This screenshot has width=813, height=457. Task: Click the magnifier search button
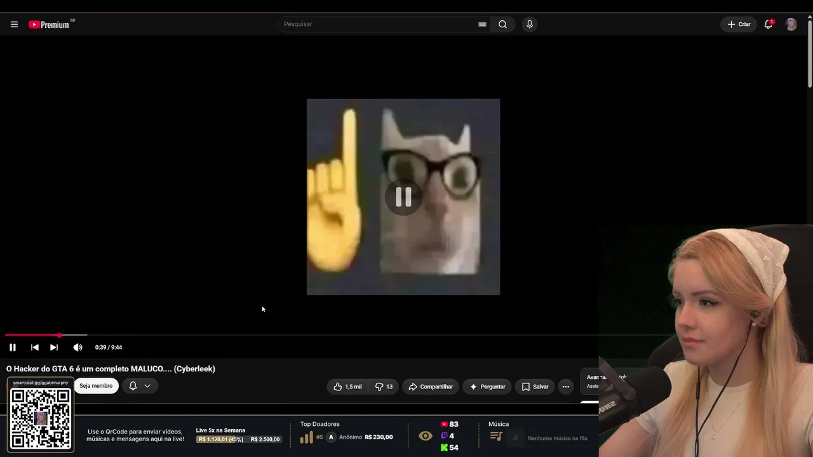coord(502,24)
